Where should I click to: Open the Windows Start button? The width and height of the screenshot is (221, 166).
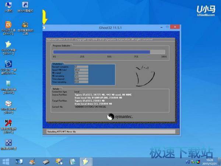coord(6,162)
